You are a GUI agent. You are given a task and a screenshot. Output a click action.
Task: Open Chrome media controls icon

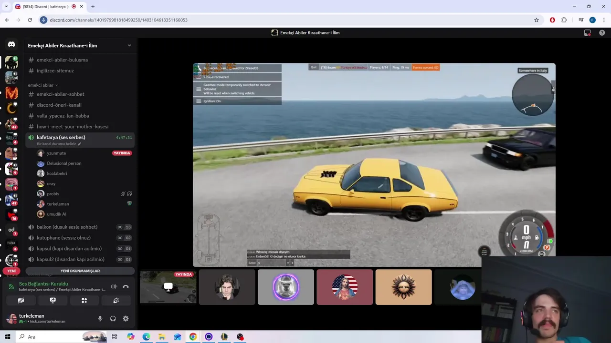pos(581,20)
